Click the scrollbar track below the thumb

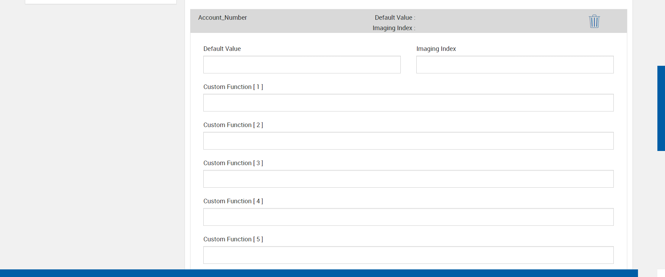(661, 208)
